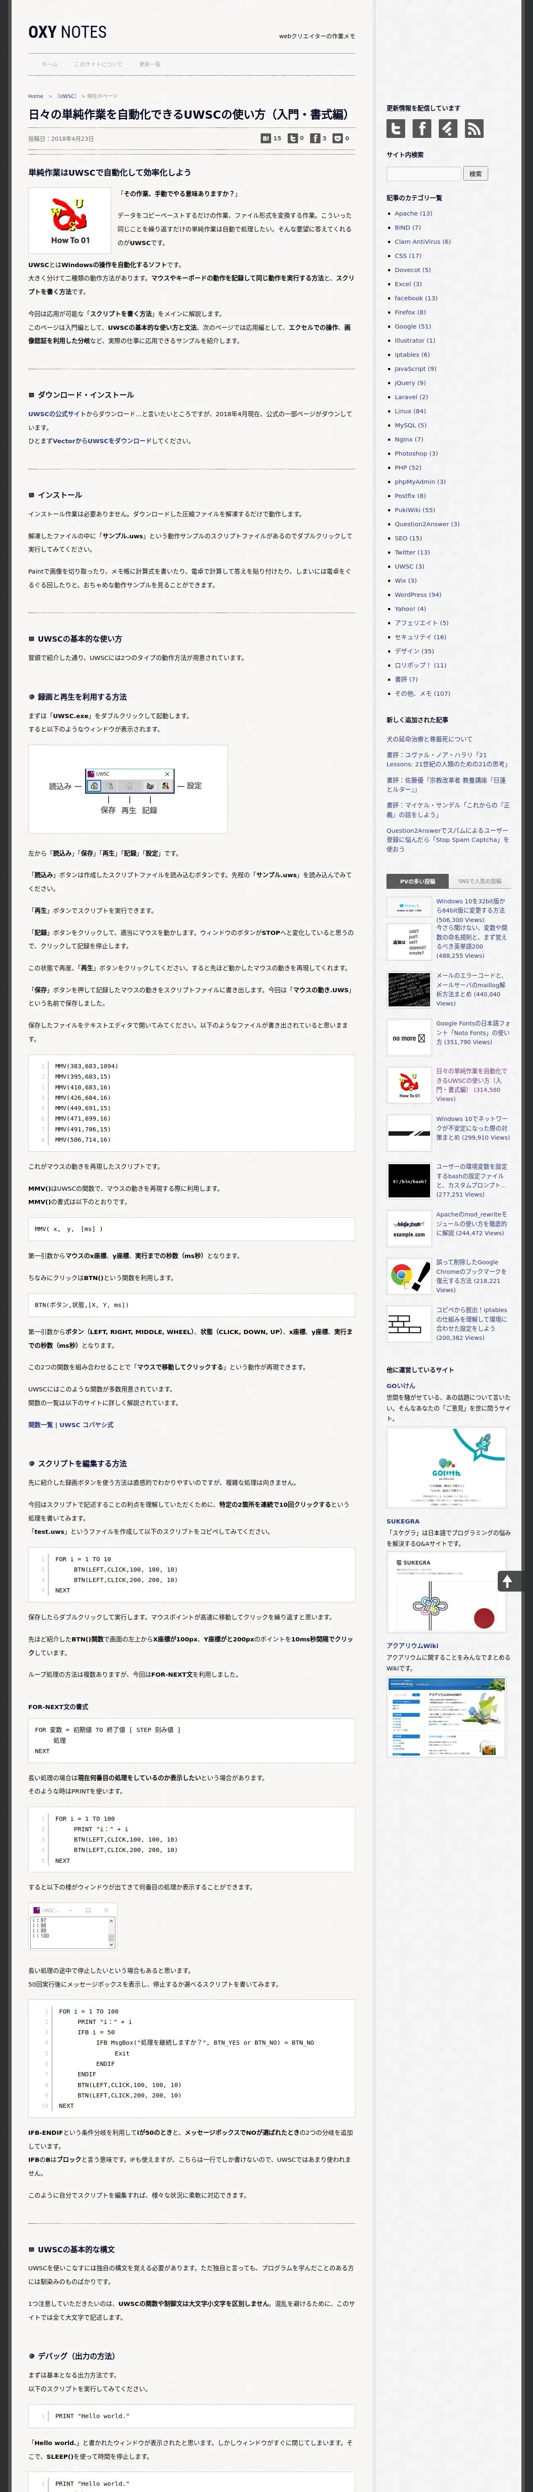Screen dimensions: 533x2492
Task: Open the PukiWiki (55) category
Action: (415, 510)
